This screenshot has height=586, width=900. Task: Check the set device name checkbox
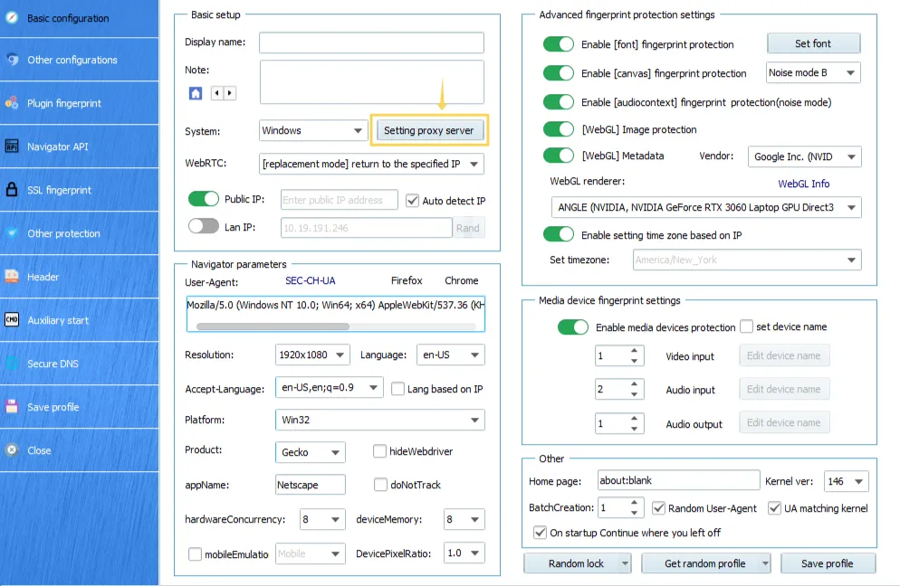746,326
